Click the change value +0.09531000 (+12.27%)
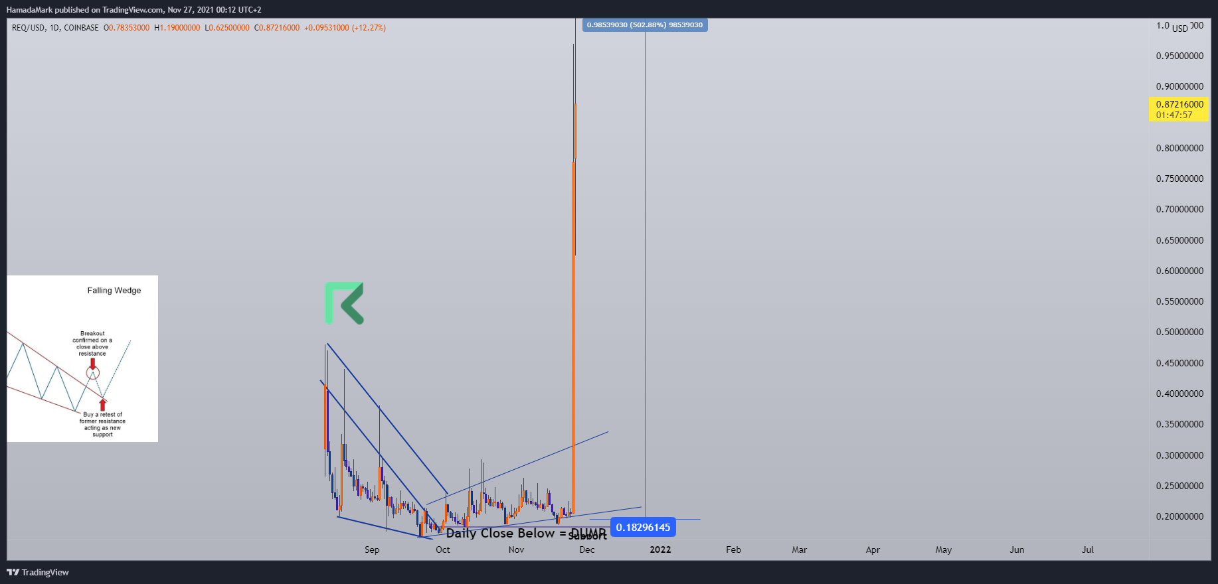1218x584 pixels. tap(345, 28)
